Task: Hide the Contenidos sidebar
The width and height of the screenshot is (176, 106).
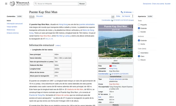Action: (x=20, y=16)
